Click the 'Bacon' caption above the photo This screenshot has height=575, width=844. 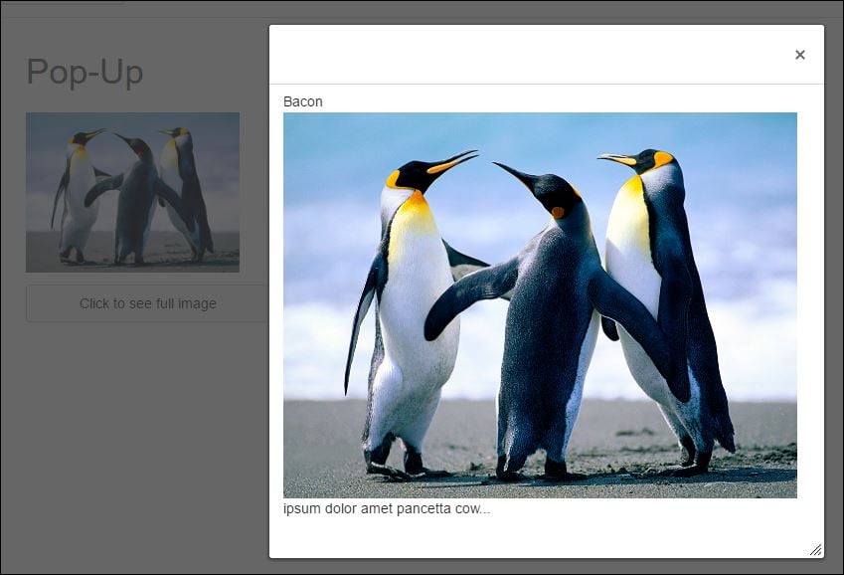[x=302, y=100]
